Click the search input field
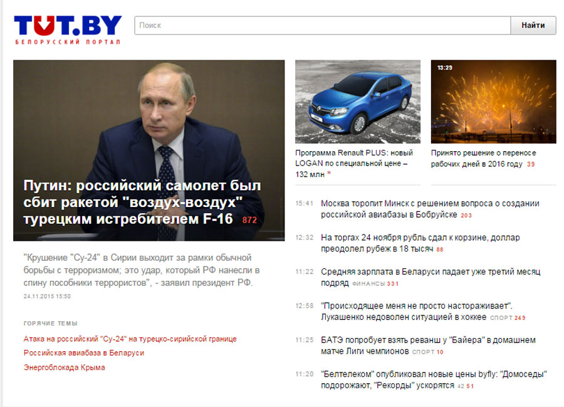 (322, 25)
